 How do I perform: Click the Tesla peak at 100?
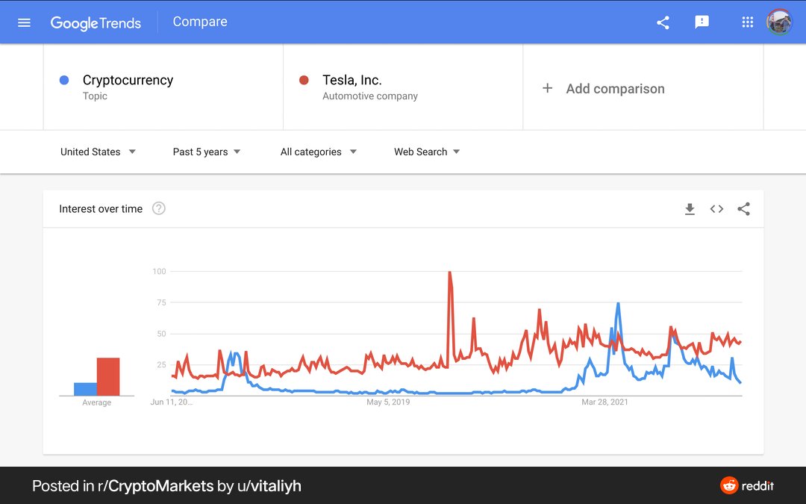click(450, 273)
